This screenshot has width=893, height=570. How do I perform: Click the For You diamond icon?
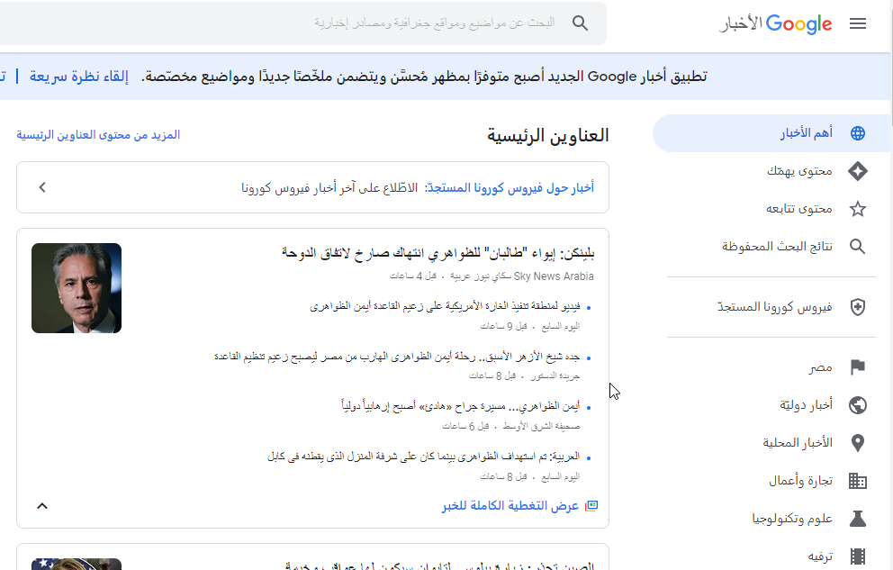pyautogui.click(x=858, y=171)
